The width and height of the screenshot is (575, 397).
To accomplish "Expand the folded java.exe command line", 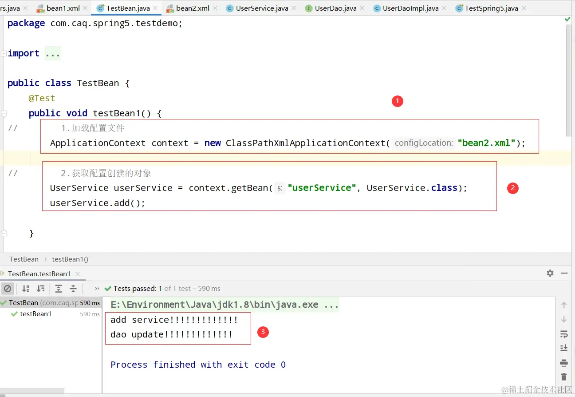I will tap(224, 305).
